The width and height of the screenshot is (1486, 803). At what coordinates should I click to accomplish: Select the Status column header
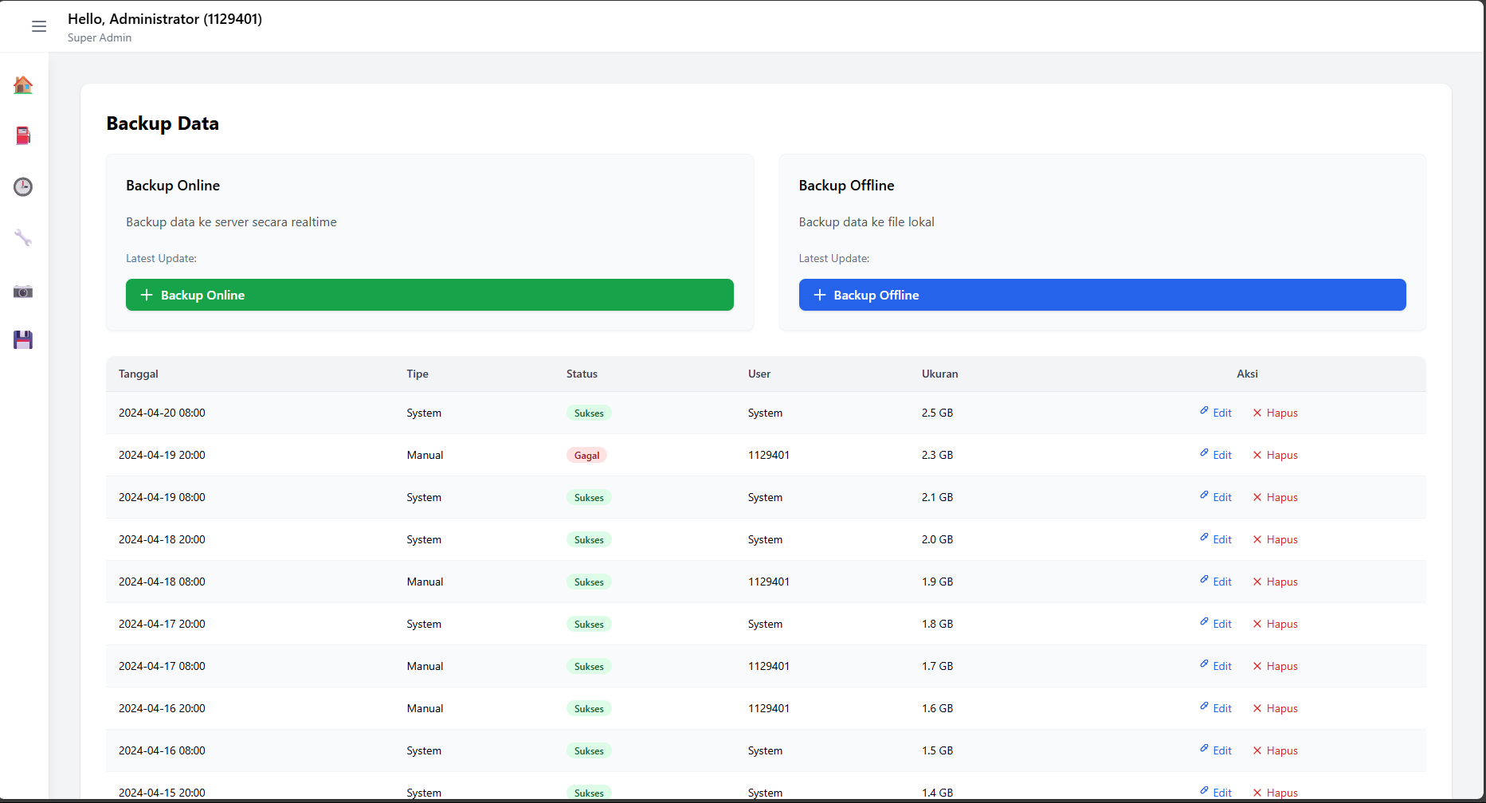[582, 374]
